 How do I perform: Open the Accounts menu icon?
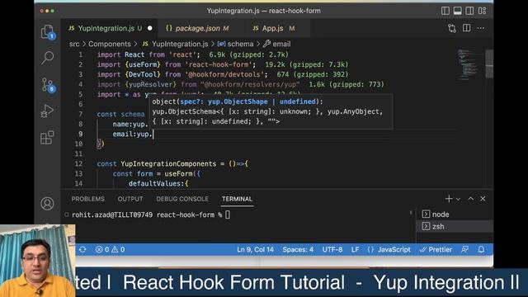[47, 204]
